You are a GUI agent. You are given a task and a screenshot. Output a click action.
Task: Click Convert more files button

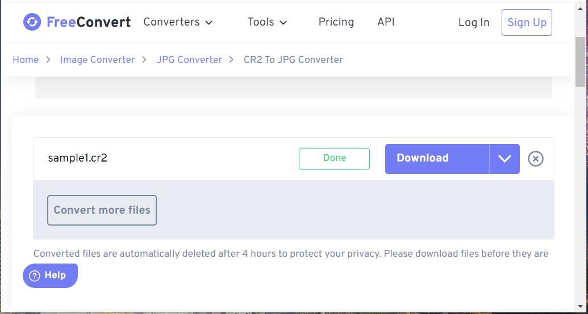pyautogui.click(x=102, y=210)
